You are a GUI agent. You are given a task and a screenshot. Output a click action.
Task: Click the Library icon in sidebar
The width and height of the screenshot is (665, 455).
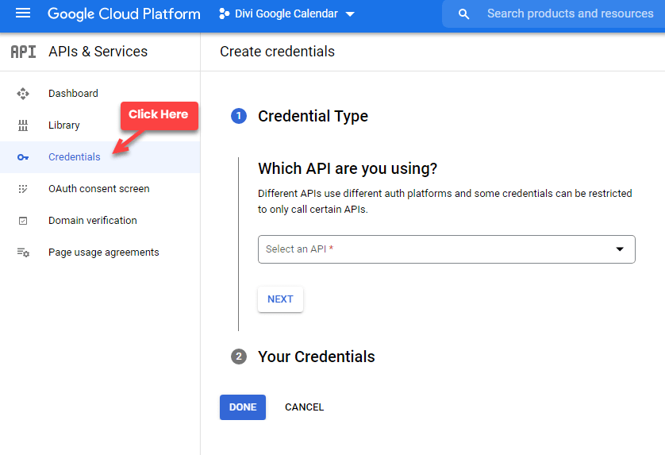[x=23, y=125]
